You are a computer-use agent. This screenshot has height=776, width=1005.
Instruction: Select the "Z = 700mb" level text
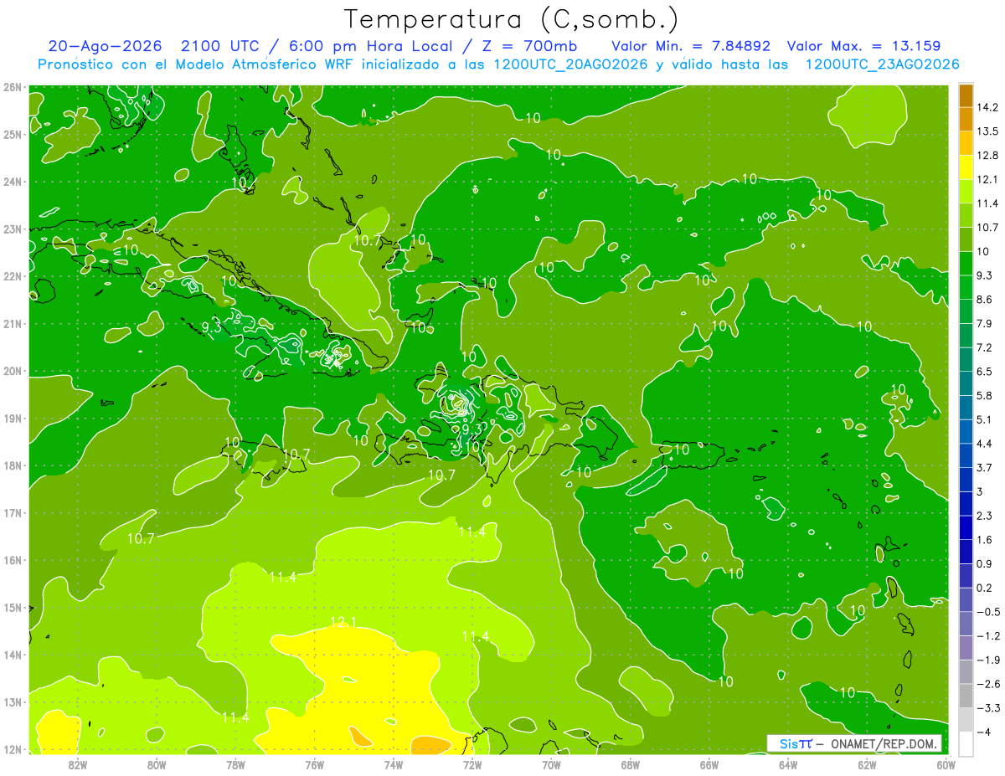tap(529, 46)
